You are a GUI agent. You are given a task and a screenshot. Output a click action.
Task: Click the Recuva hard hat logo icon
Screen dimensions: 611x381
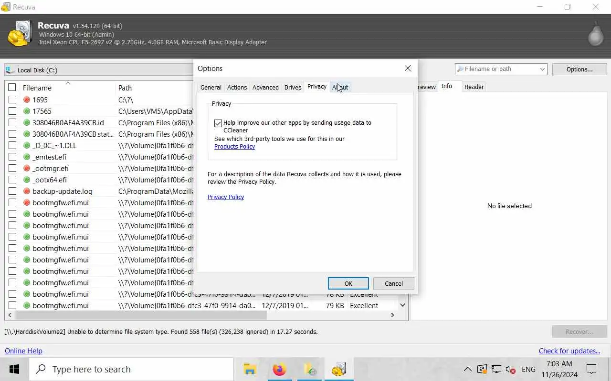pyautogui.click(x=19, y=33)
